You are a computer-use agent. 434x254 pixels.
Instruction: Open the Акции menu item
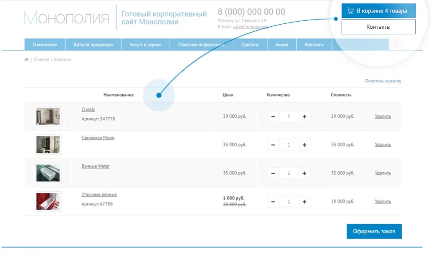point(282,45)
